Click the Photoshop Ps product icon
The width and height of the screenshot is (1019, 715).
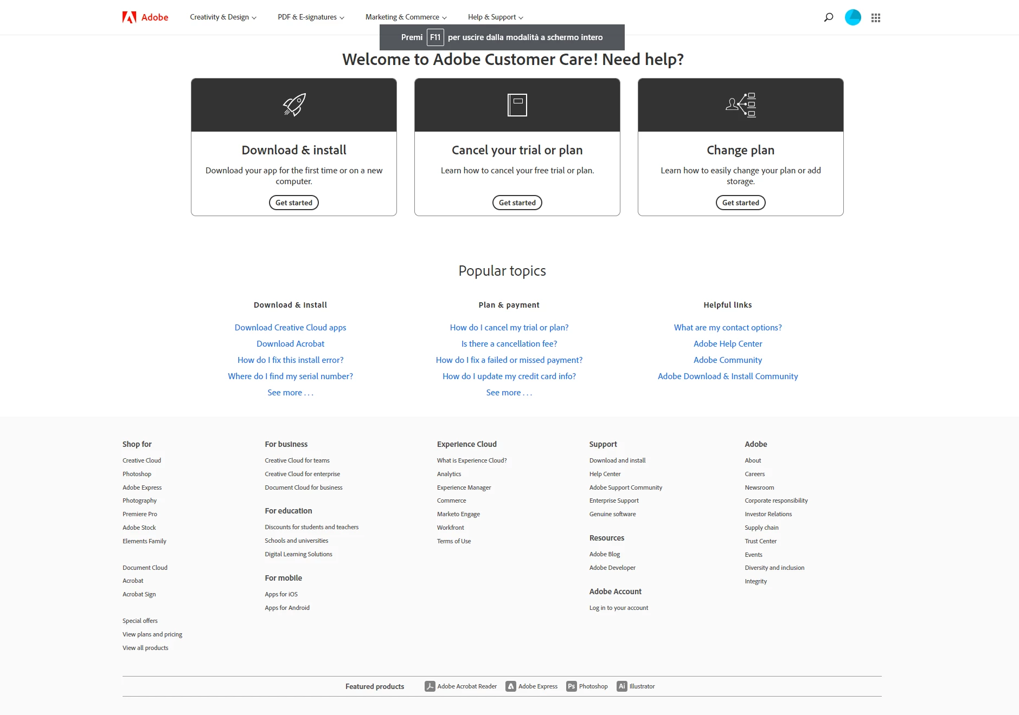point(572,686)
